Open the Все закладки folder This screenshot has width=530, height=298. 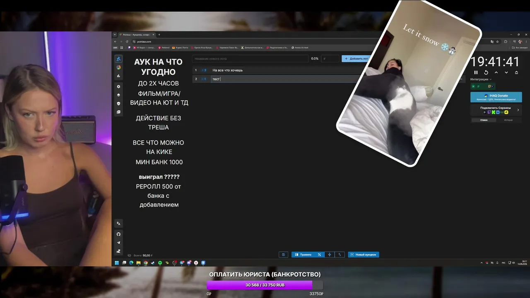pyautogui.click(x=520, y=48)
